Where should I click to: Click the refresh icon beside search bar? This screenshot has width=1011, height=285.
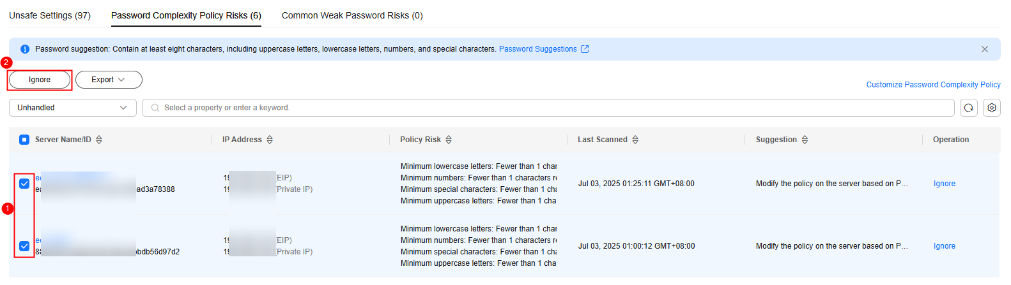969,108
